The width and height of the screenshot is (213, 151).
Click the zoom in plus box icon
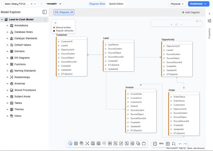[168, 144]
